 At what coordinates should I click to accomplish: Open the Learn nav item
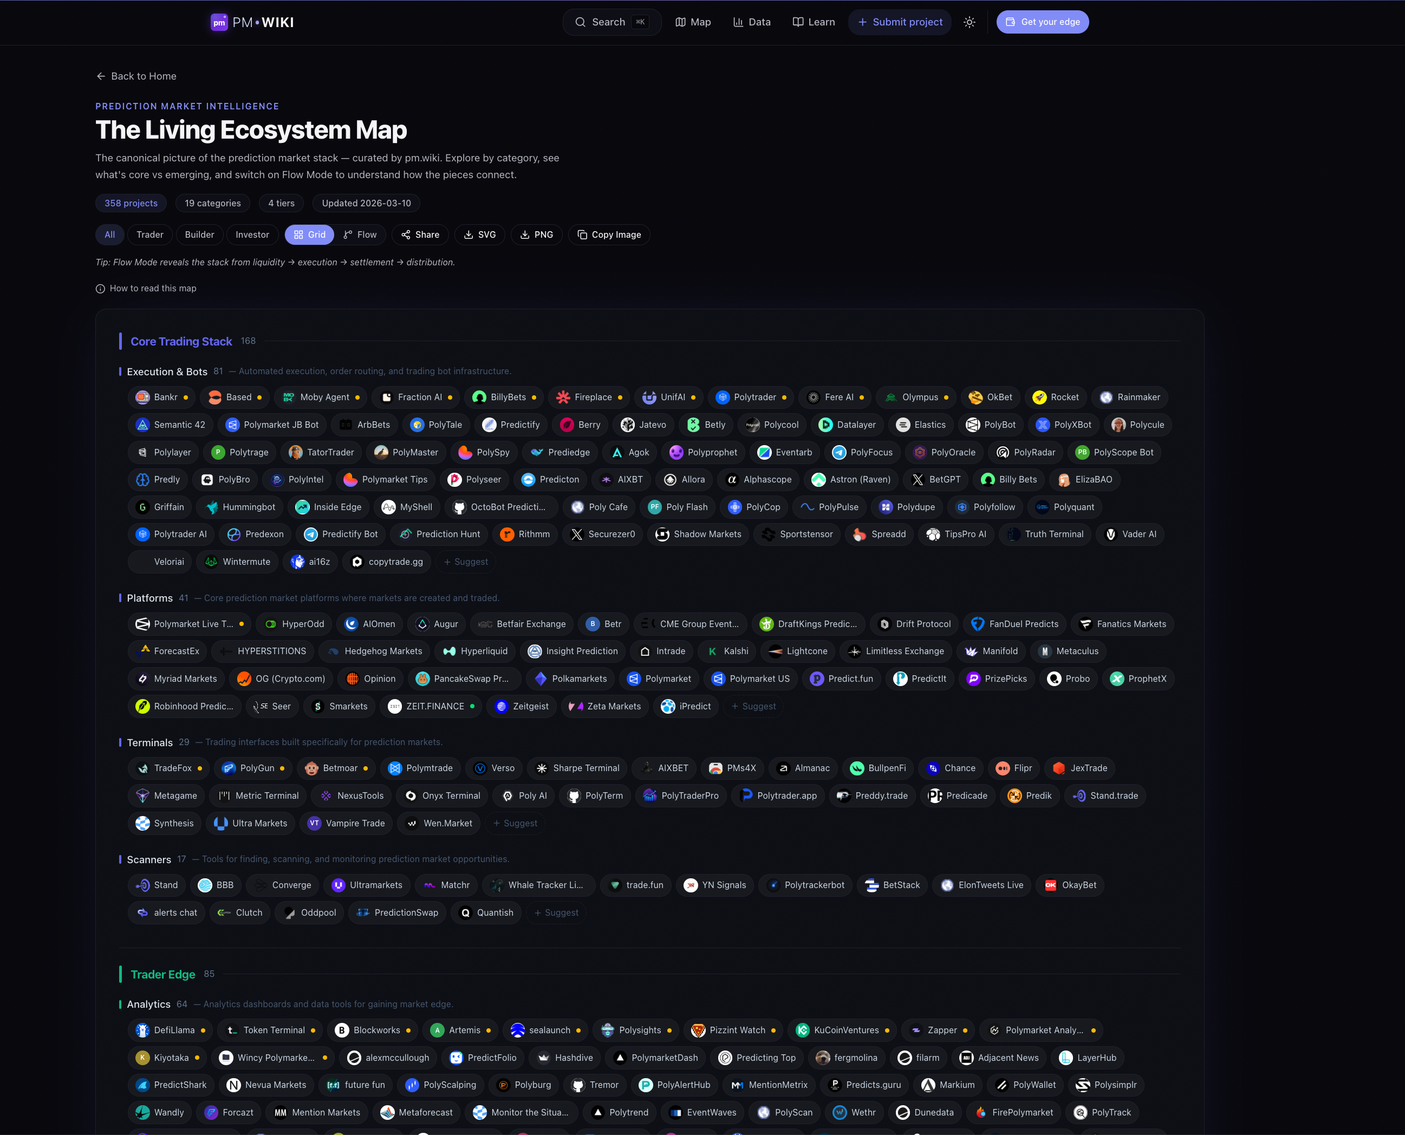pyautogui.click(x=814, y=22)
